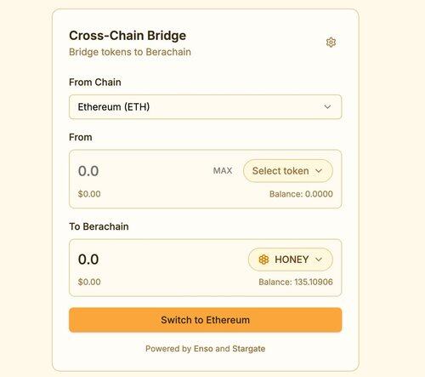Click Powered by Enso and Stargate text
Viewport: 425px width, 377px height.
click(206, 349)
